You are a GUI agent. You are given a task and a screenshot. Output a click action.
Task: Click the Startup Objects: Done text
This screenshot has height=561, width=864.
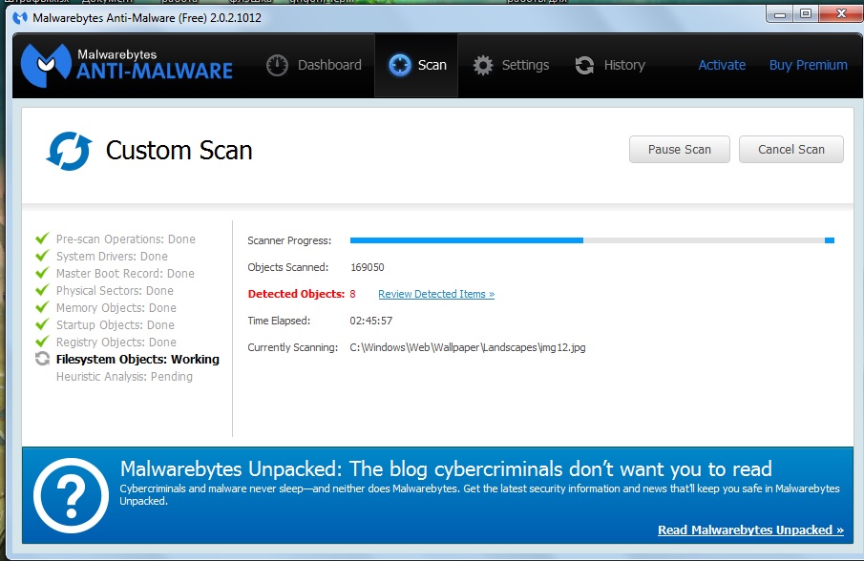tap(116, 324)
